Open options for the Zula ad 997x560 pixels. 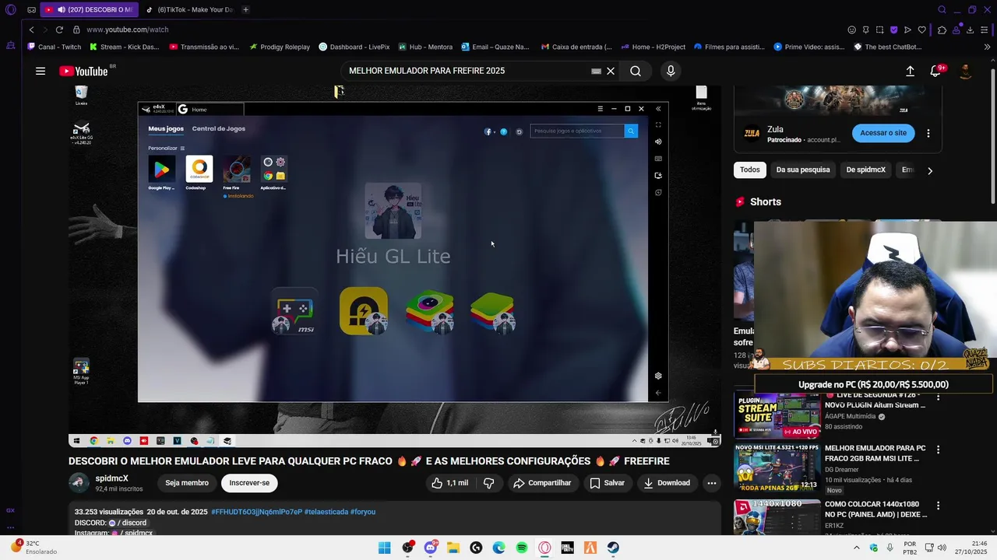tap(928, 133)
